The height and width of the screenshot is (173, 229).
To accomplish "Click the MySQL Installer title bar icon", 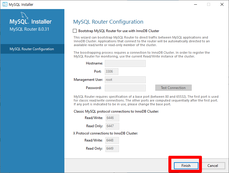I will (x=5, y=4).
